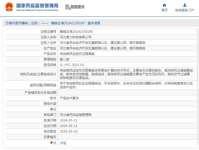Image resolution: width=199 pixels, height=150 pixels.
Task: Click the data query magnifier icon
Action: pos(68,7)
